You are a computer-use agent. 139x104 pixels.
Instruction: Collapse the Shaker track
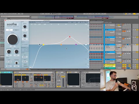pos(106,60)
